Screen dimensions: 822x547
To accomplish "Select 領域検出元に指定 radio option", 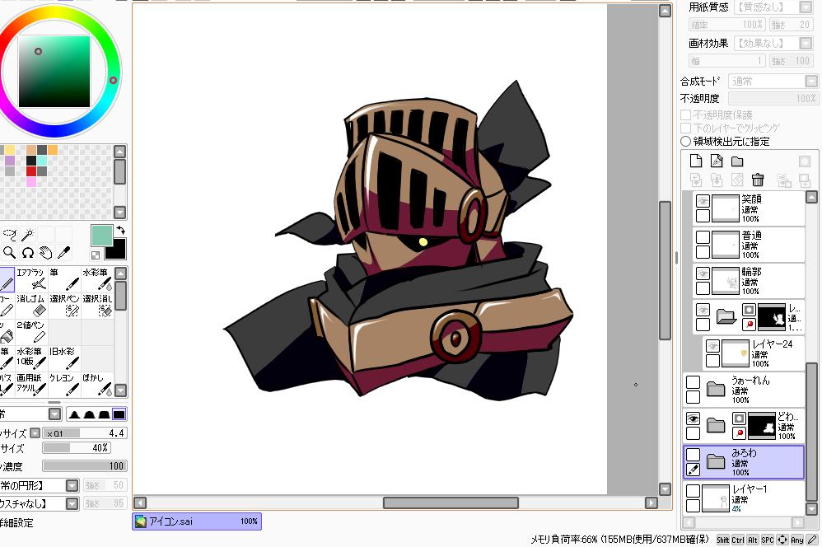I will [x=686, y=141].
